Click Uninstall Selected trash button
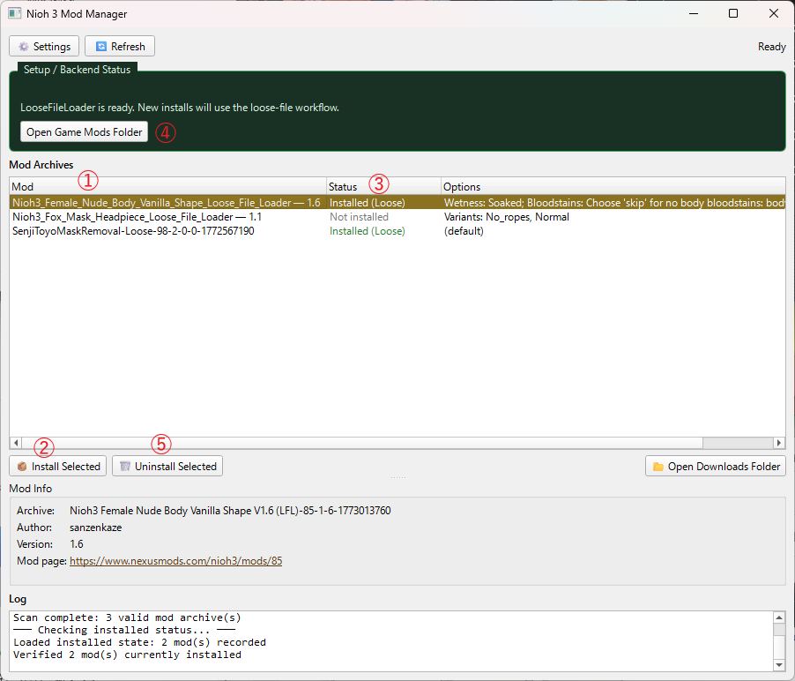795x681 pixels. tap(167, 466)
